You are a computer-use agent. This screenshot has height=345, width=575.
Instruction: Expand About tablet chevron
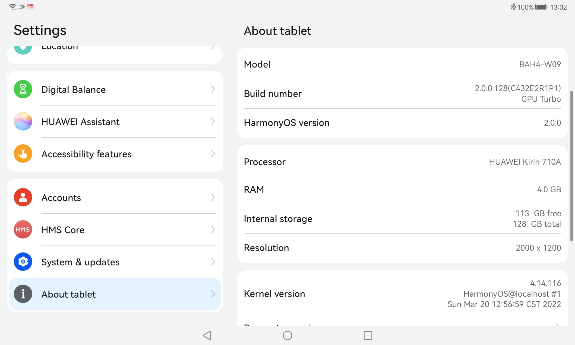213,294
